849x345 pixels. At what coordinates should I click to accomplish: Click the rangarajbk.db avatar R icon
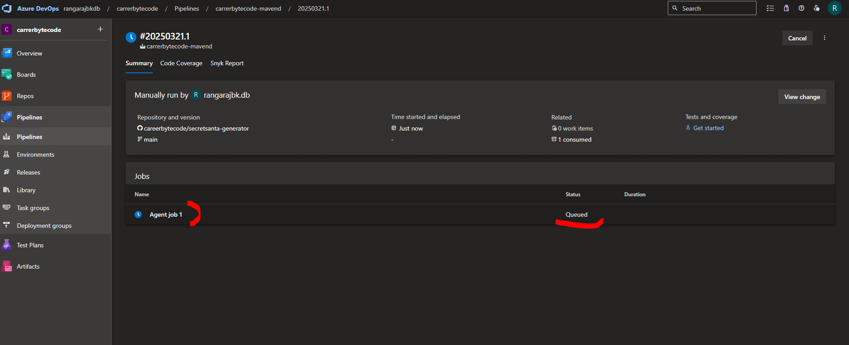196,95
